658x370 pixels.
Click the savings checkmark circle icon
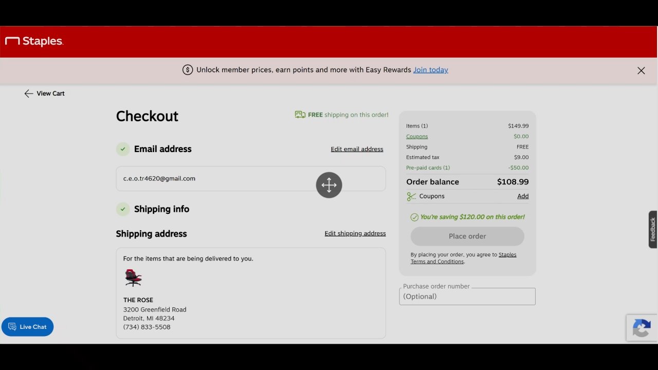[x=414, y=217]
